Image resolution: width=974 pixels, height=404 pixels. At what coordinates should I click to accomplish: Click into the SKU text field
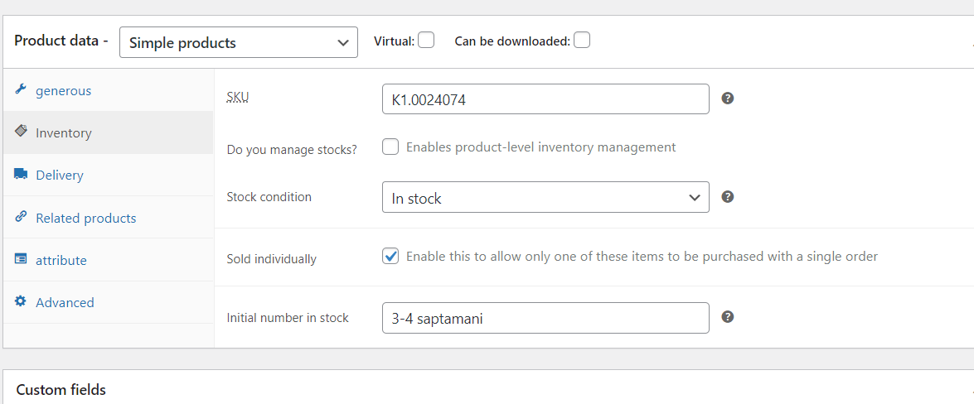point(545,99)
